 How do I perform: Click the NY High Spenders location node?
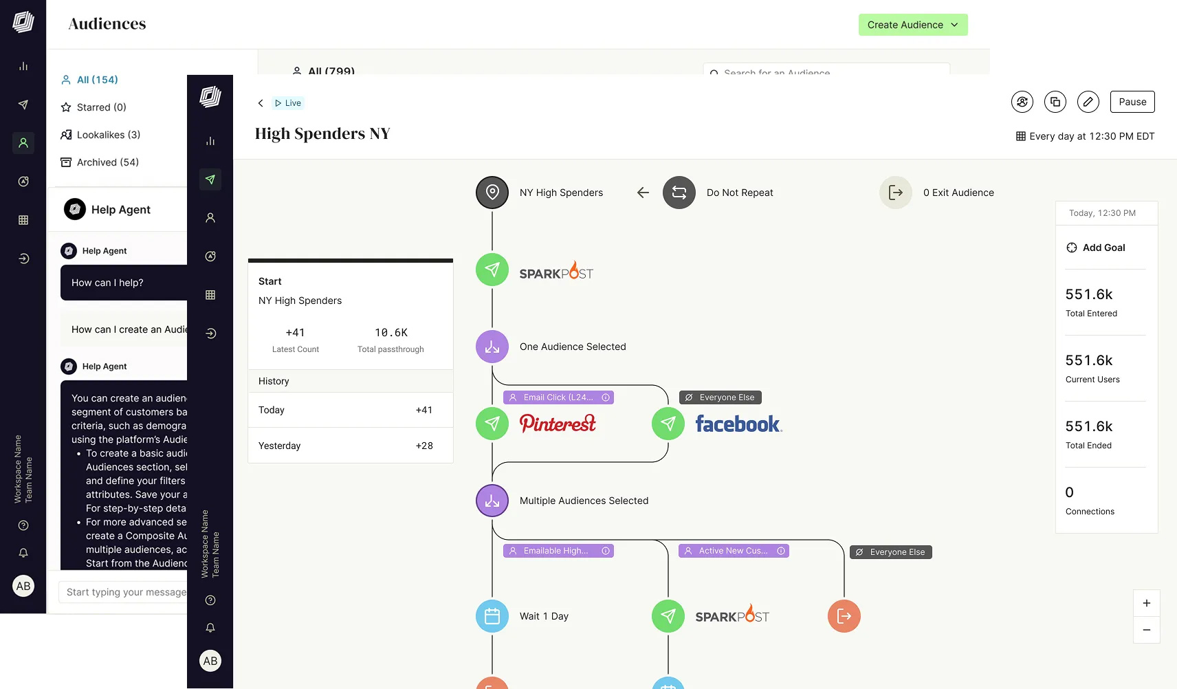(x=492, y=193)
